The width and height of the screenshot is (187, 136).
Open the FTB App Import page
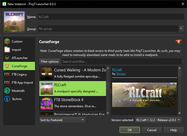pos(19,83)
